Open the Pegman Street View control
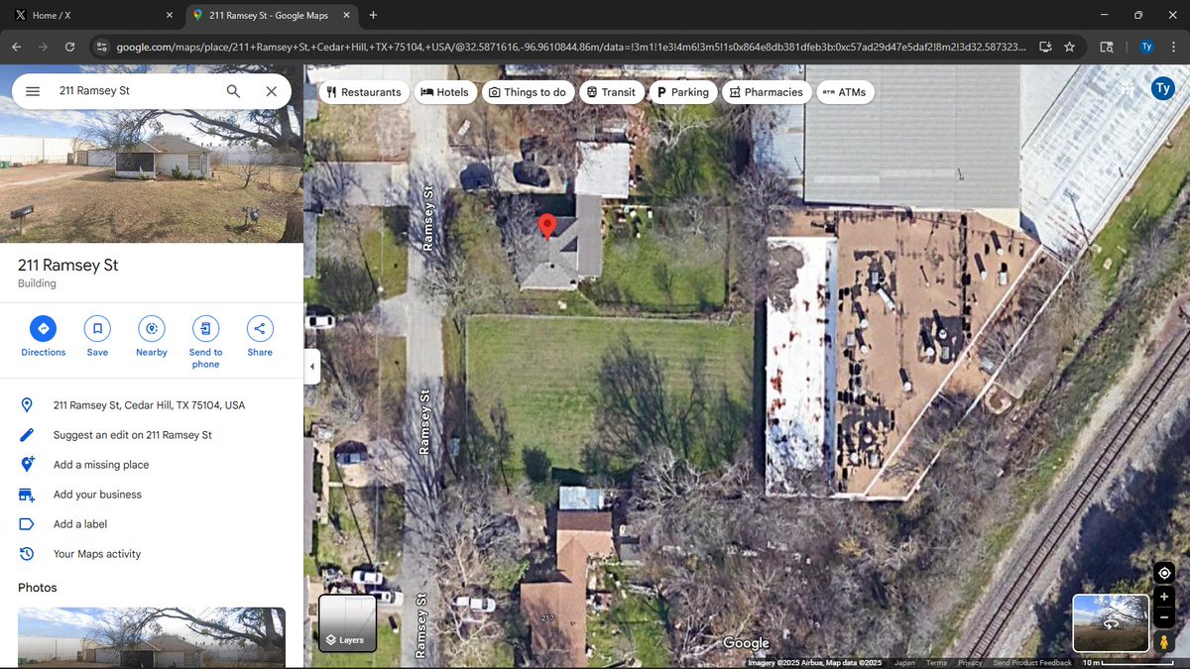Screen dimensions: 1190x669 click(x=1164, y=642)
